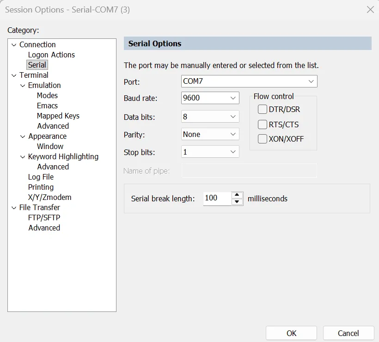The image size is (379, 342).
Task: Open the Parity dropdown
Action: (233, 134)
